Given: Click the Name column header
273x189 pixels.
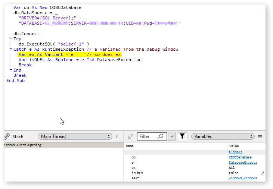Looking at the screenshot, I should tap(130, 146).
